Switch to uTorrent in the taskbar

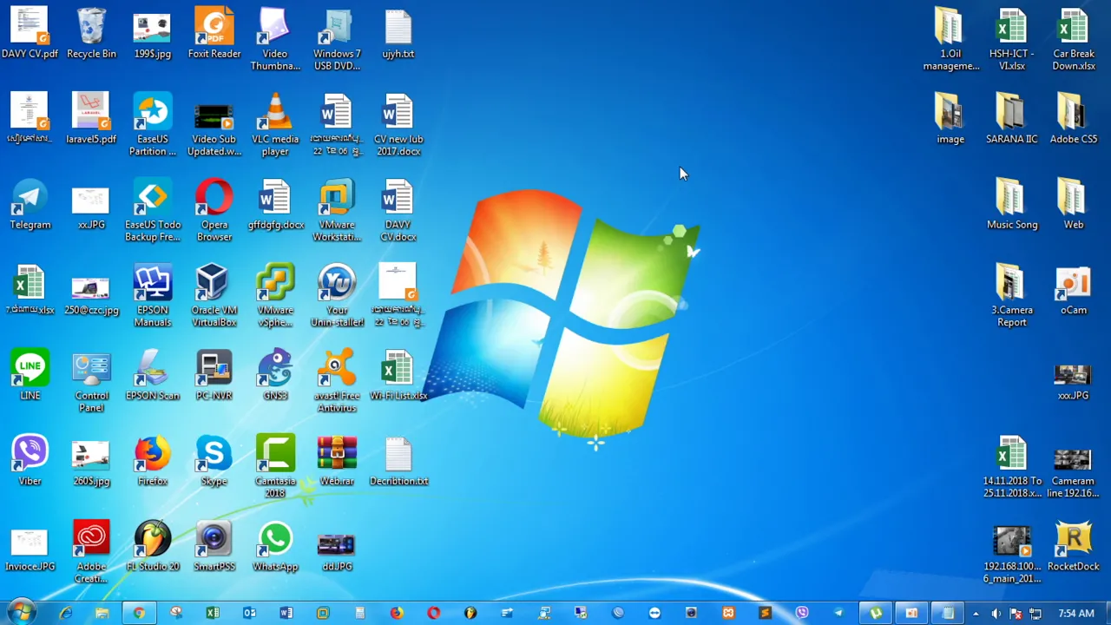point(876,613)
